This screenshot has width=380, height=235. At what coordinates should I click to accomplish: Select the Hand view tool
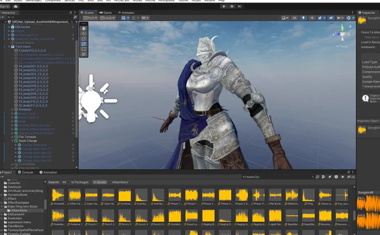84,28
